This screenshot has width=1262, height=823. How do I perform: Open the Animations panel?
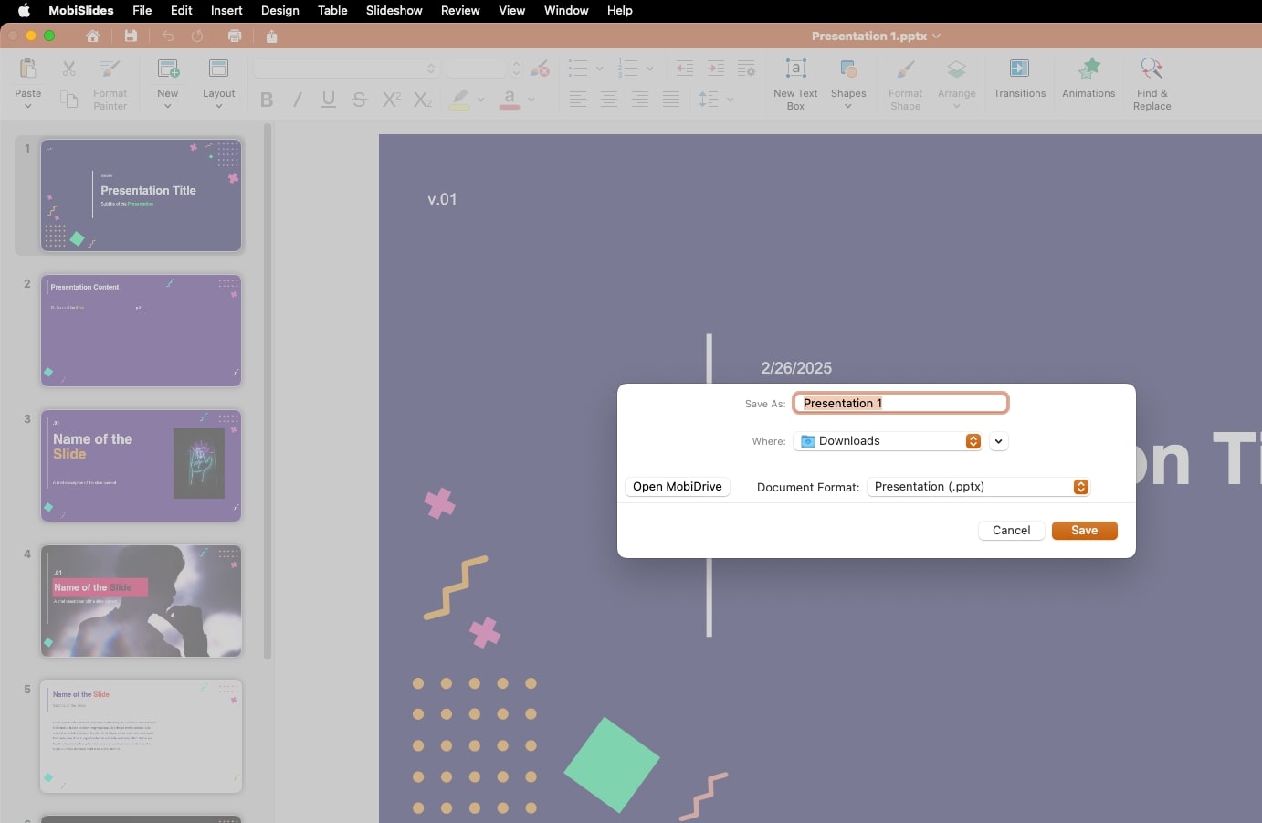[x=1088, y=82]
